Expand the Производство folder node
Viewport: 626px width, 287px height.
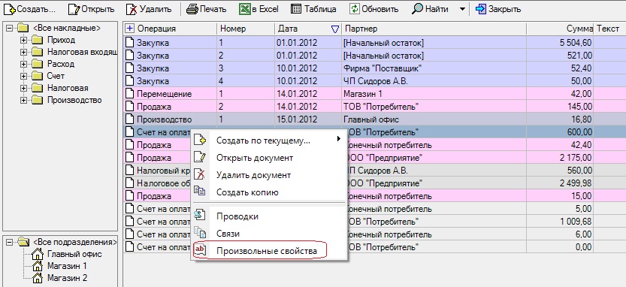pos(23,100)
